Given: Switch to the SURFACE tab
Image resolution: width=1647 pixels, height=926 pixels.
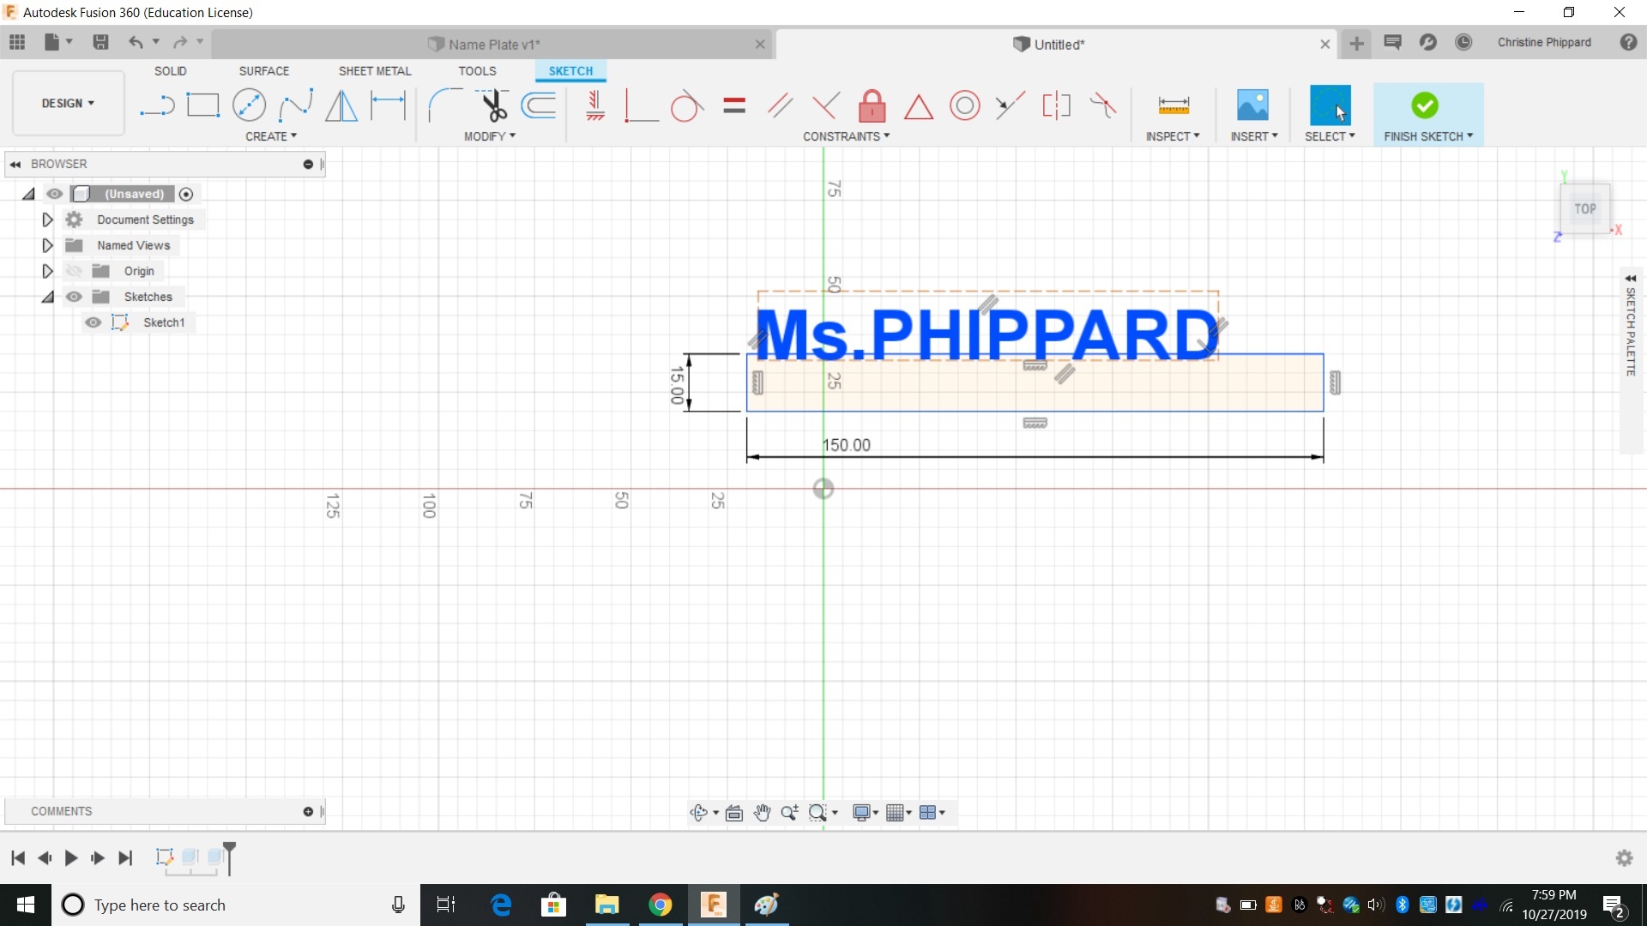Looking at the screenshot, I should click(x=263, y=71).
